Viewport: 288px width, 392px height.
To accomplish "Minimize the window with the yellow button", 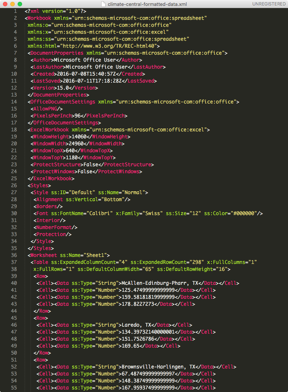I will tap(13, 4).
